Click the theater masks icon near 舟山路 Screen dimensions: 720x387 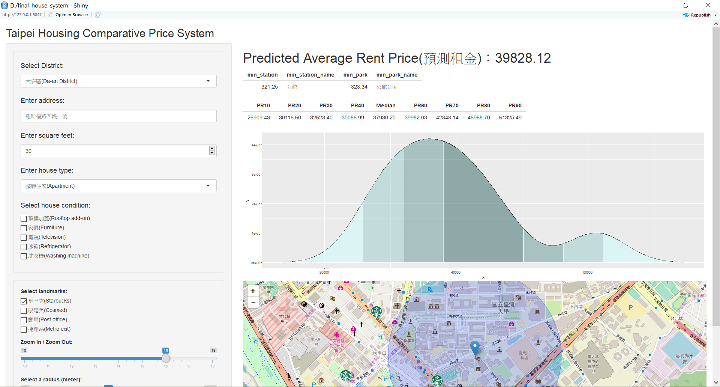point(478,358)
